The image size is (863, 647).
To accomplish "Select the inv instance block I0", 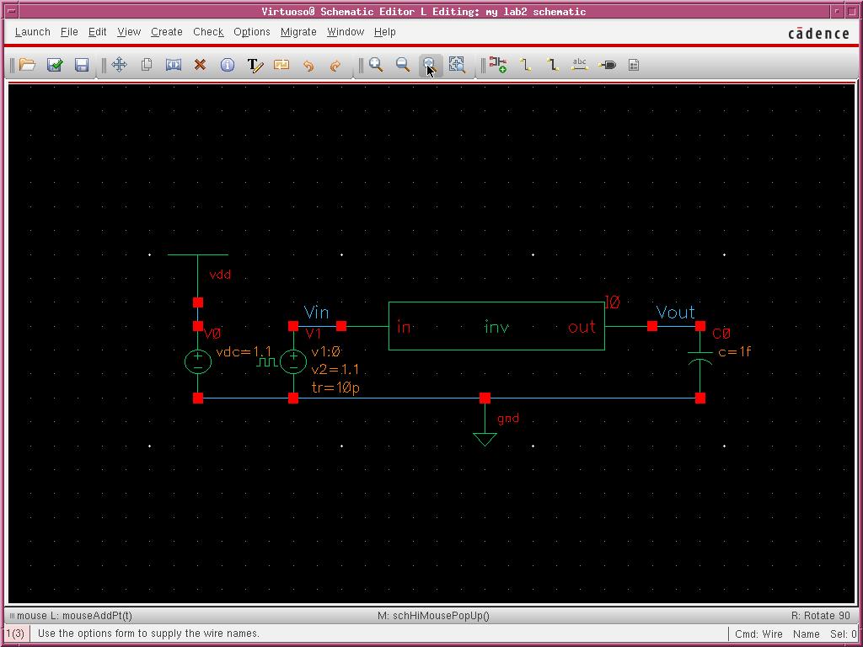I will 496,326.
